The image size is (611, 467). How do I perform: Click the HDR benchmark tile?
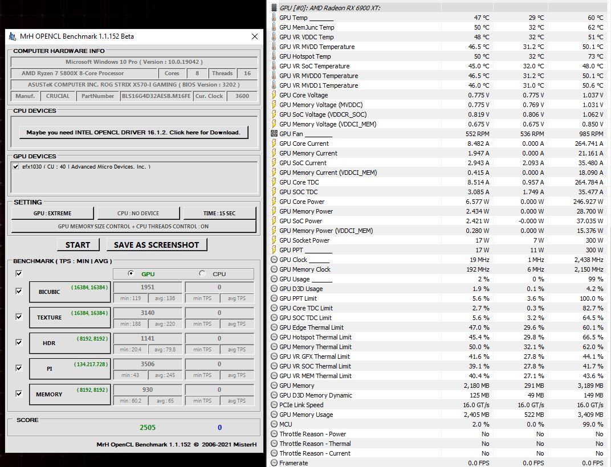coord(70,343)
